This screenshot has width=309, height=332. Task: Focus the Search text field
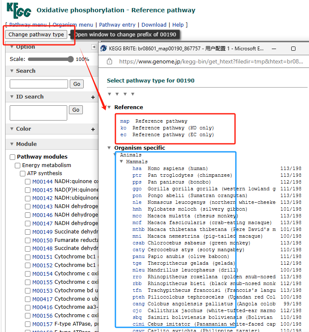(39, 84)
